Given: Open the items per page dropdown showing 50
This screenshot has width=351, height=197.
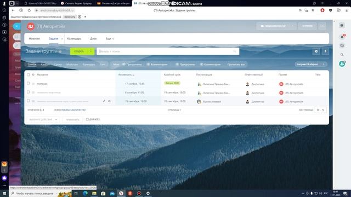Looking at the screenshot, I should tap(320, 110).
